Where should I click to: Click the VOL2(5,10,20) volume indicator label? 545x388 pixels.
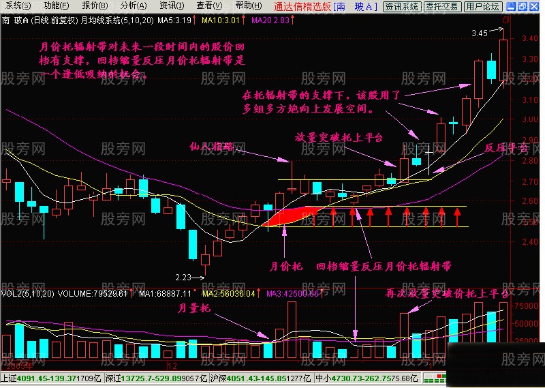pyautogui.click(x=28, y=294)
